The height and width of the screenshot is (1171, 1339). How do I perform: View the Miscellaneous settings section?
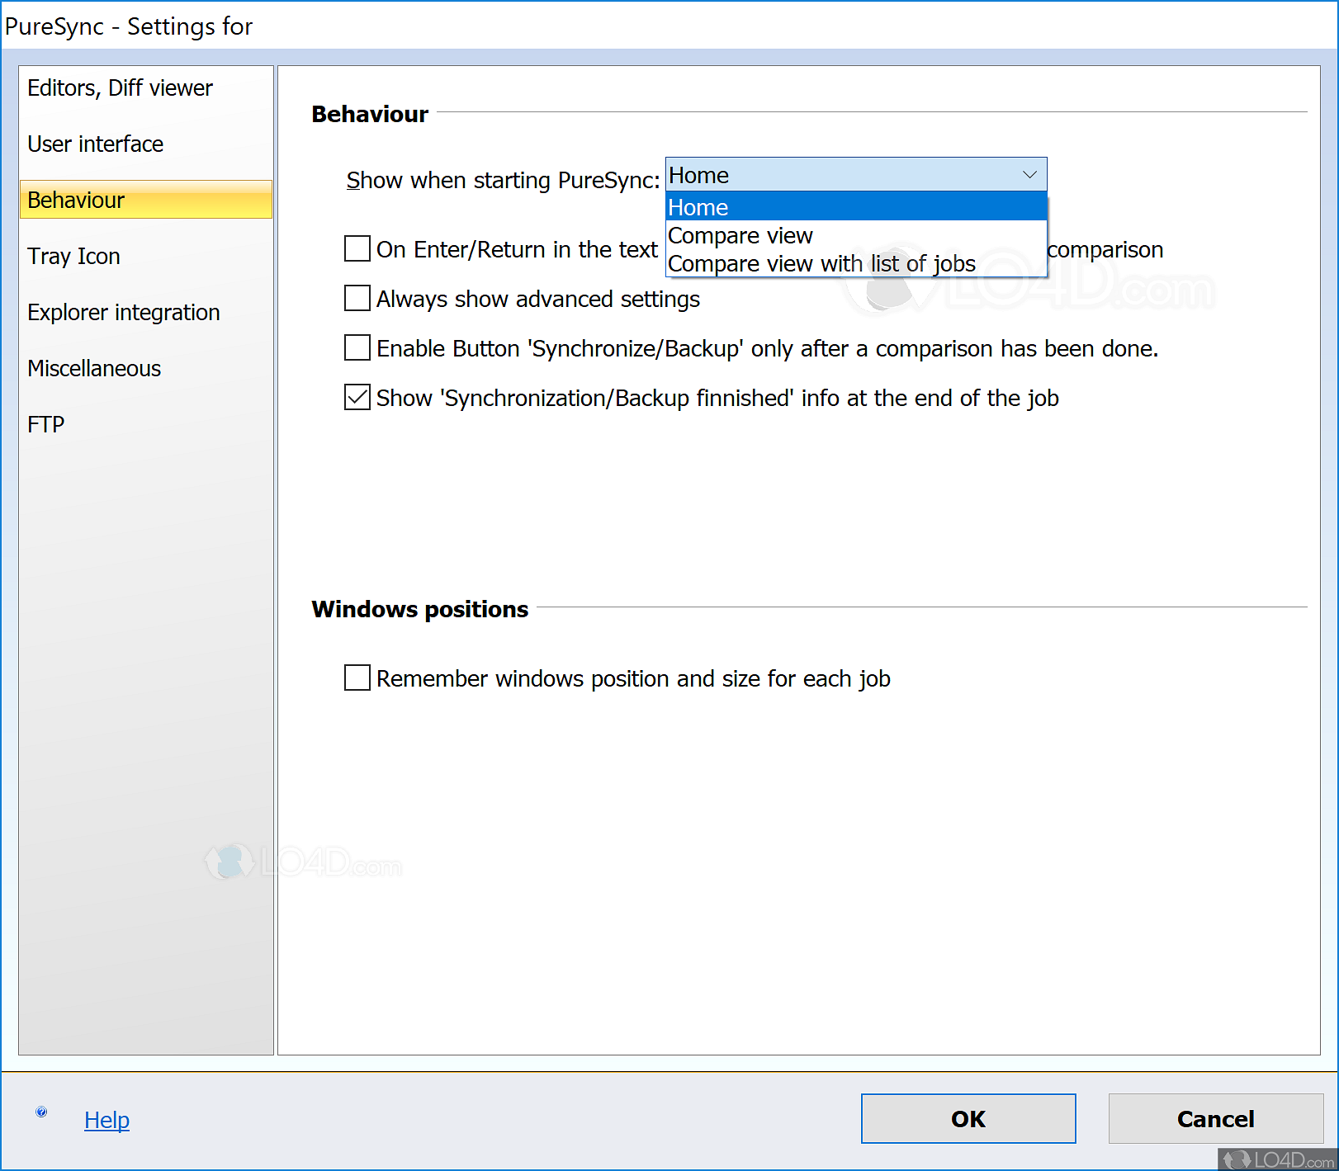(x=93, y=368)
